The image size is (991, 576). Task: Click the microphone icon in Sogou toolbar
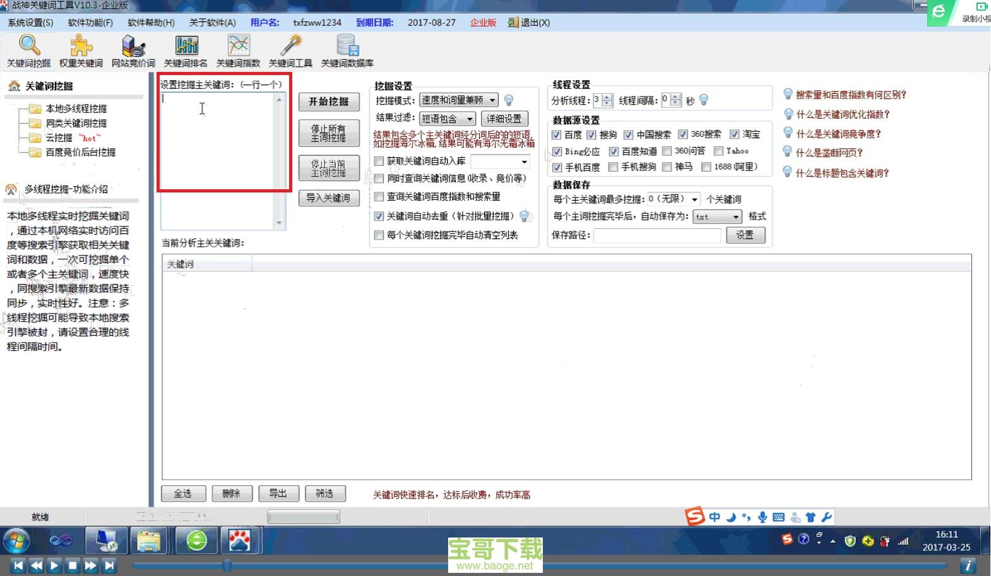click(x=763, y=517)
